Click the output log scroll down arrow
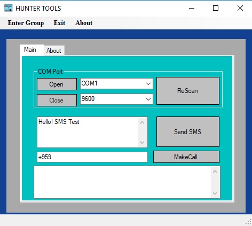252x226 pixels. tap(215, 193)
